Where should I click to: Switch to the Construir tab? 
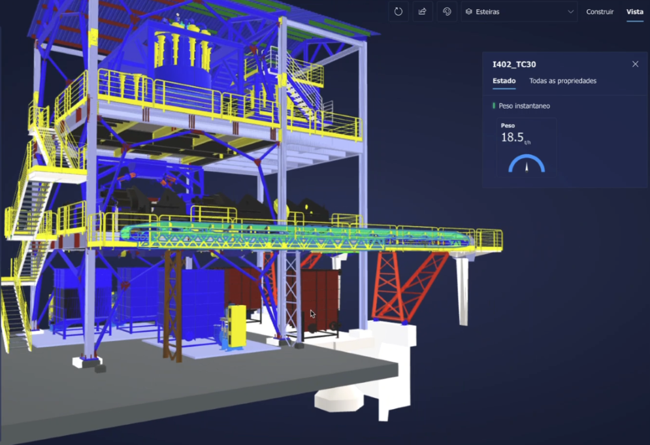click(x=600, y=12)
